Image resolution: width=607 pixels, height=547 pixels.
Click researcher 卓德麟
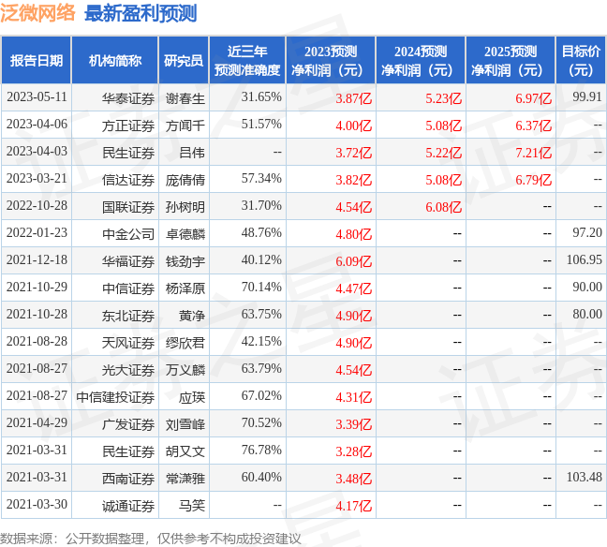[185, 234]
